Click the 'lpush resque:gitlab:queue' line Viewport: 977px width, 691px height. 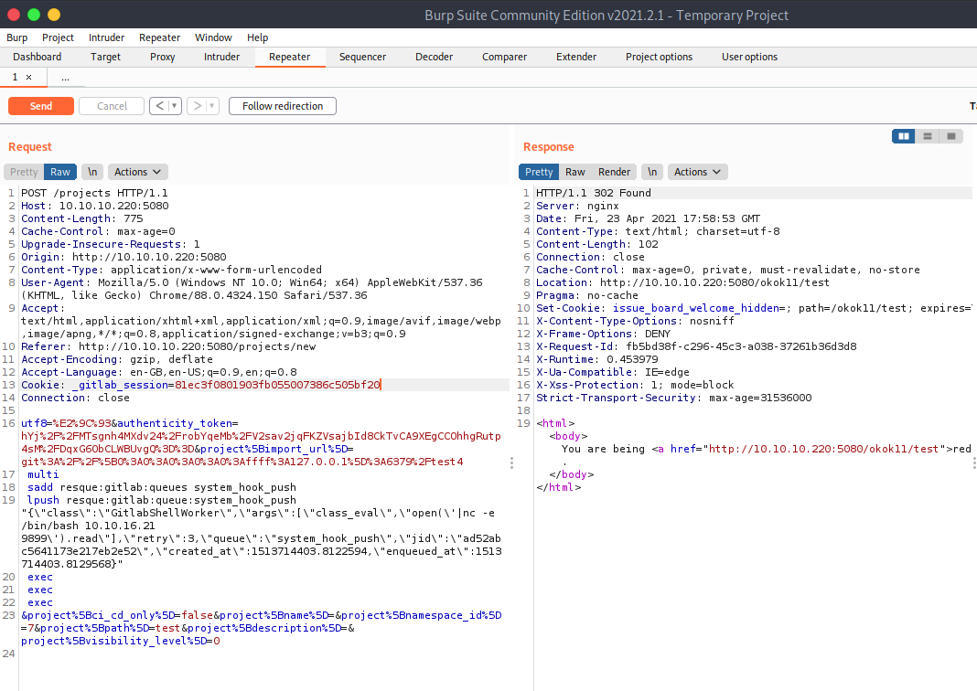point(161,500)
